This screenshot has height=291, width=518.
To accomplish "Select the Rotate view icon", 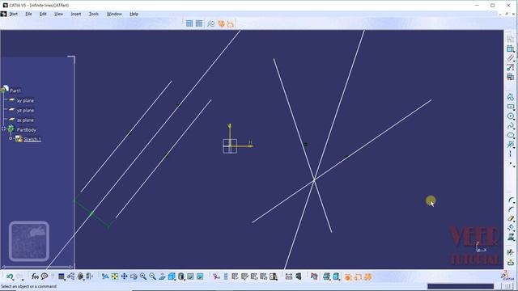I will tap(134, 276).
